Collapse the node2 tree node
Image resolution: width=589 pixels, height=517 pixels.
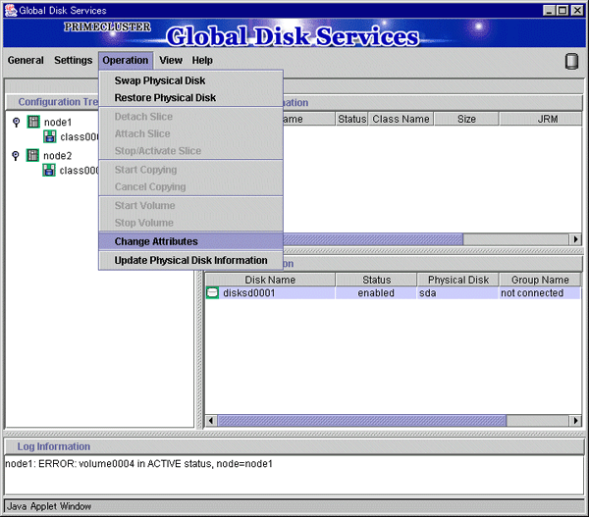tap(16, 155)
